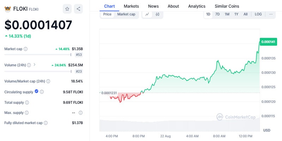This screenshot has height=141, width=282.
Task: Set chart range to 1Y
Action: tap(236, 14)
